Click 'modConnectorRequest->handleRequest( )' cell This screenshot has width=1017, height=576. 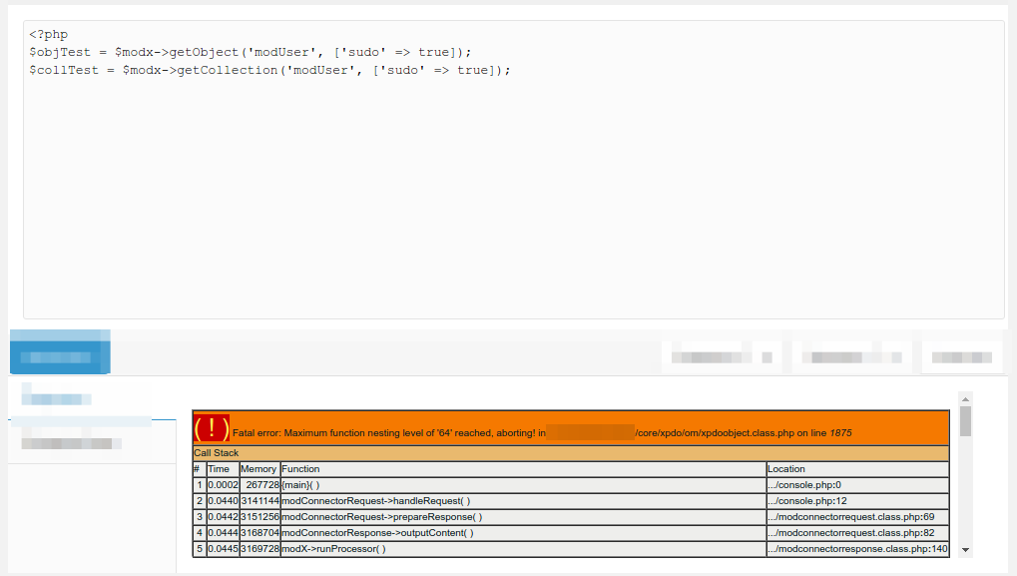pos(523,501)
